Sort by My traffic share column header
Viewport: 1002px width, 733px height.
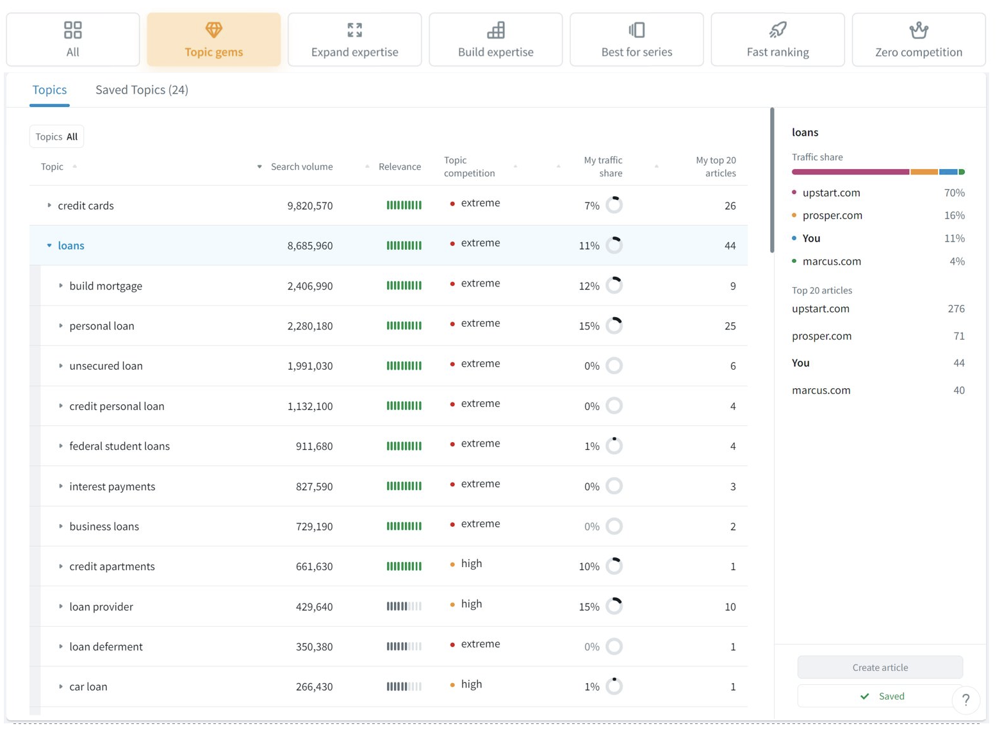602,167
